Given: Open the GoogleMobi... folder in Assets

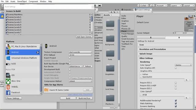Looking at the screenshot, I should pos(110,68).
